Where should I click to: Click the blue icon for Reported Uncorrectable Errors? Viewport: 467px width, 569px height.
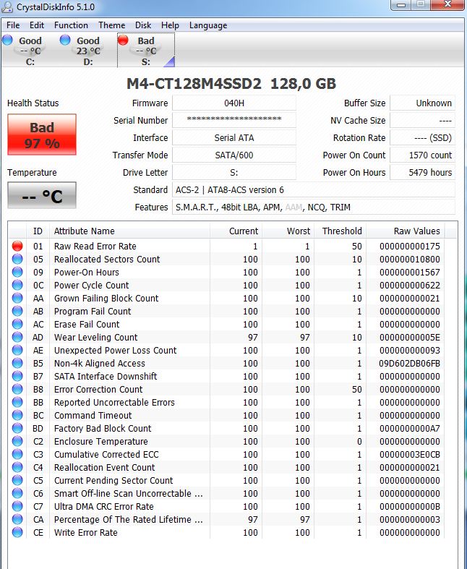pos(17,402)
